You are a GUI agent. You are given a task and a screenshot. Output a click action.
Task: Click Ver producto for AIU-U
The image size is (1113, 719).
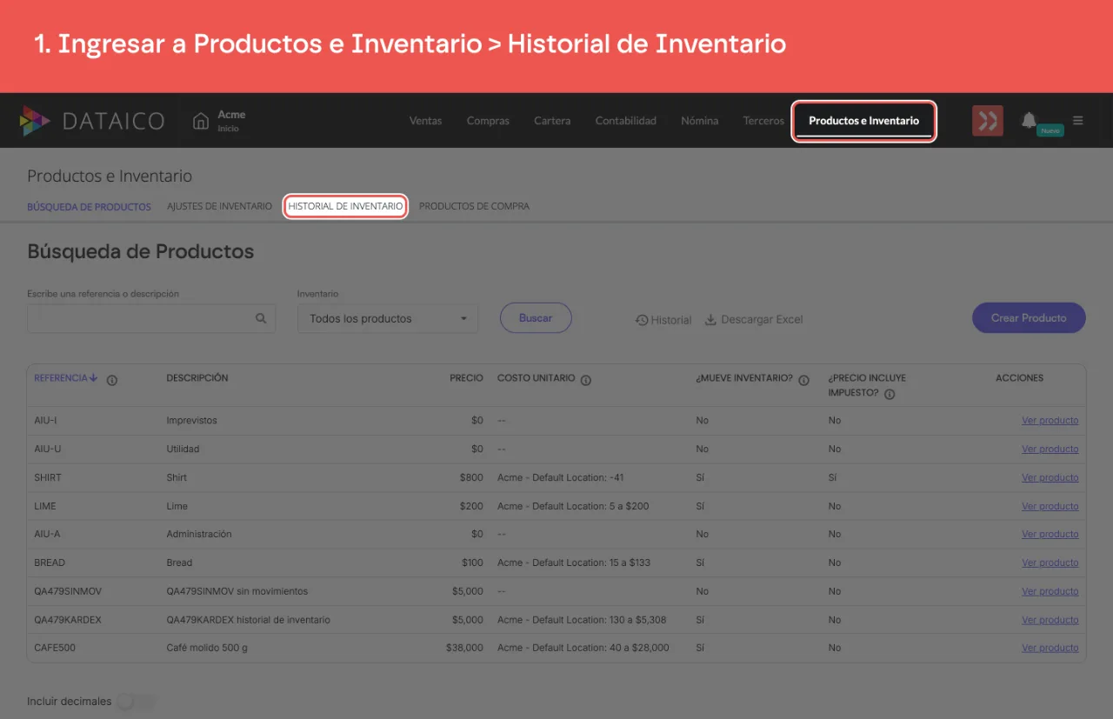[x=1050, y=449]
